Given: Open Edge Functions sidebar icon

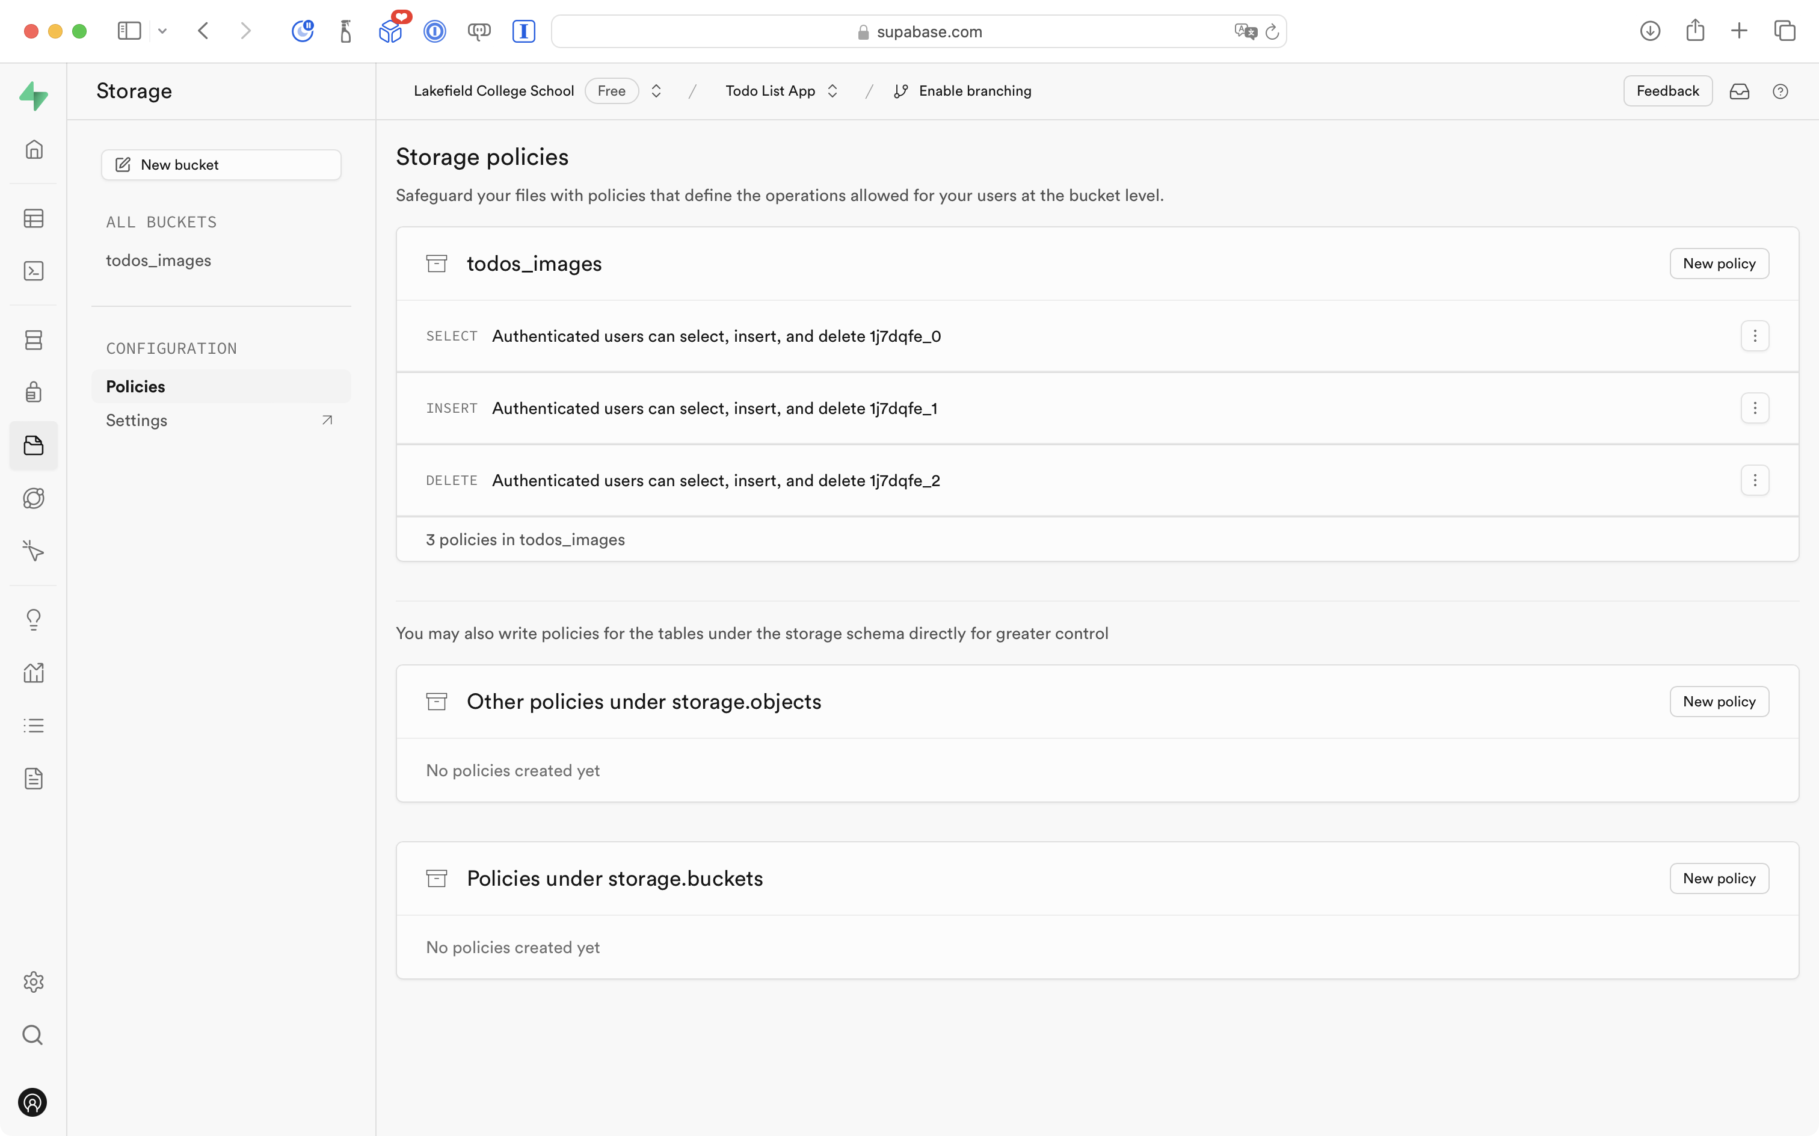Looking at the screenshot, I should 34,499.
